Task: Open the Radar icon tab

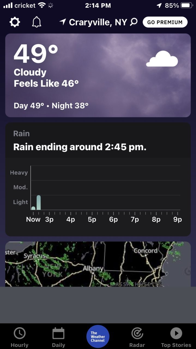Action: coord(137,333)
